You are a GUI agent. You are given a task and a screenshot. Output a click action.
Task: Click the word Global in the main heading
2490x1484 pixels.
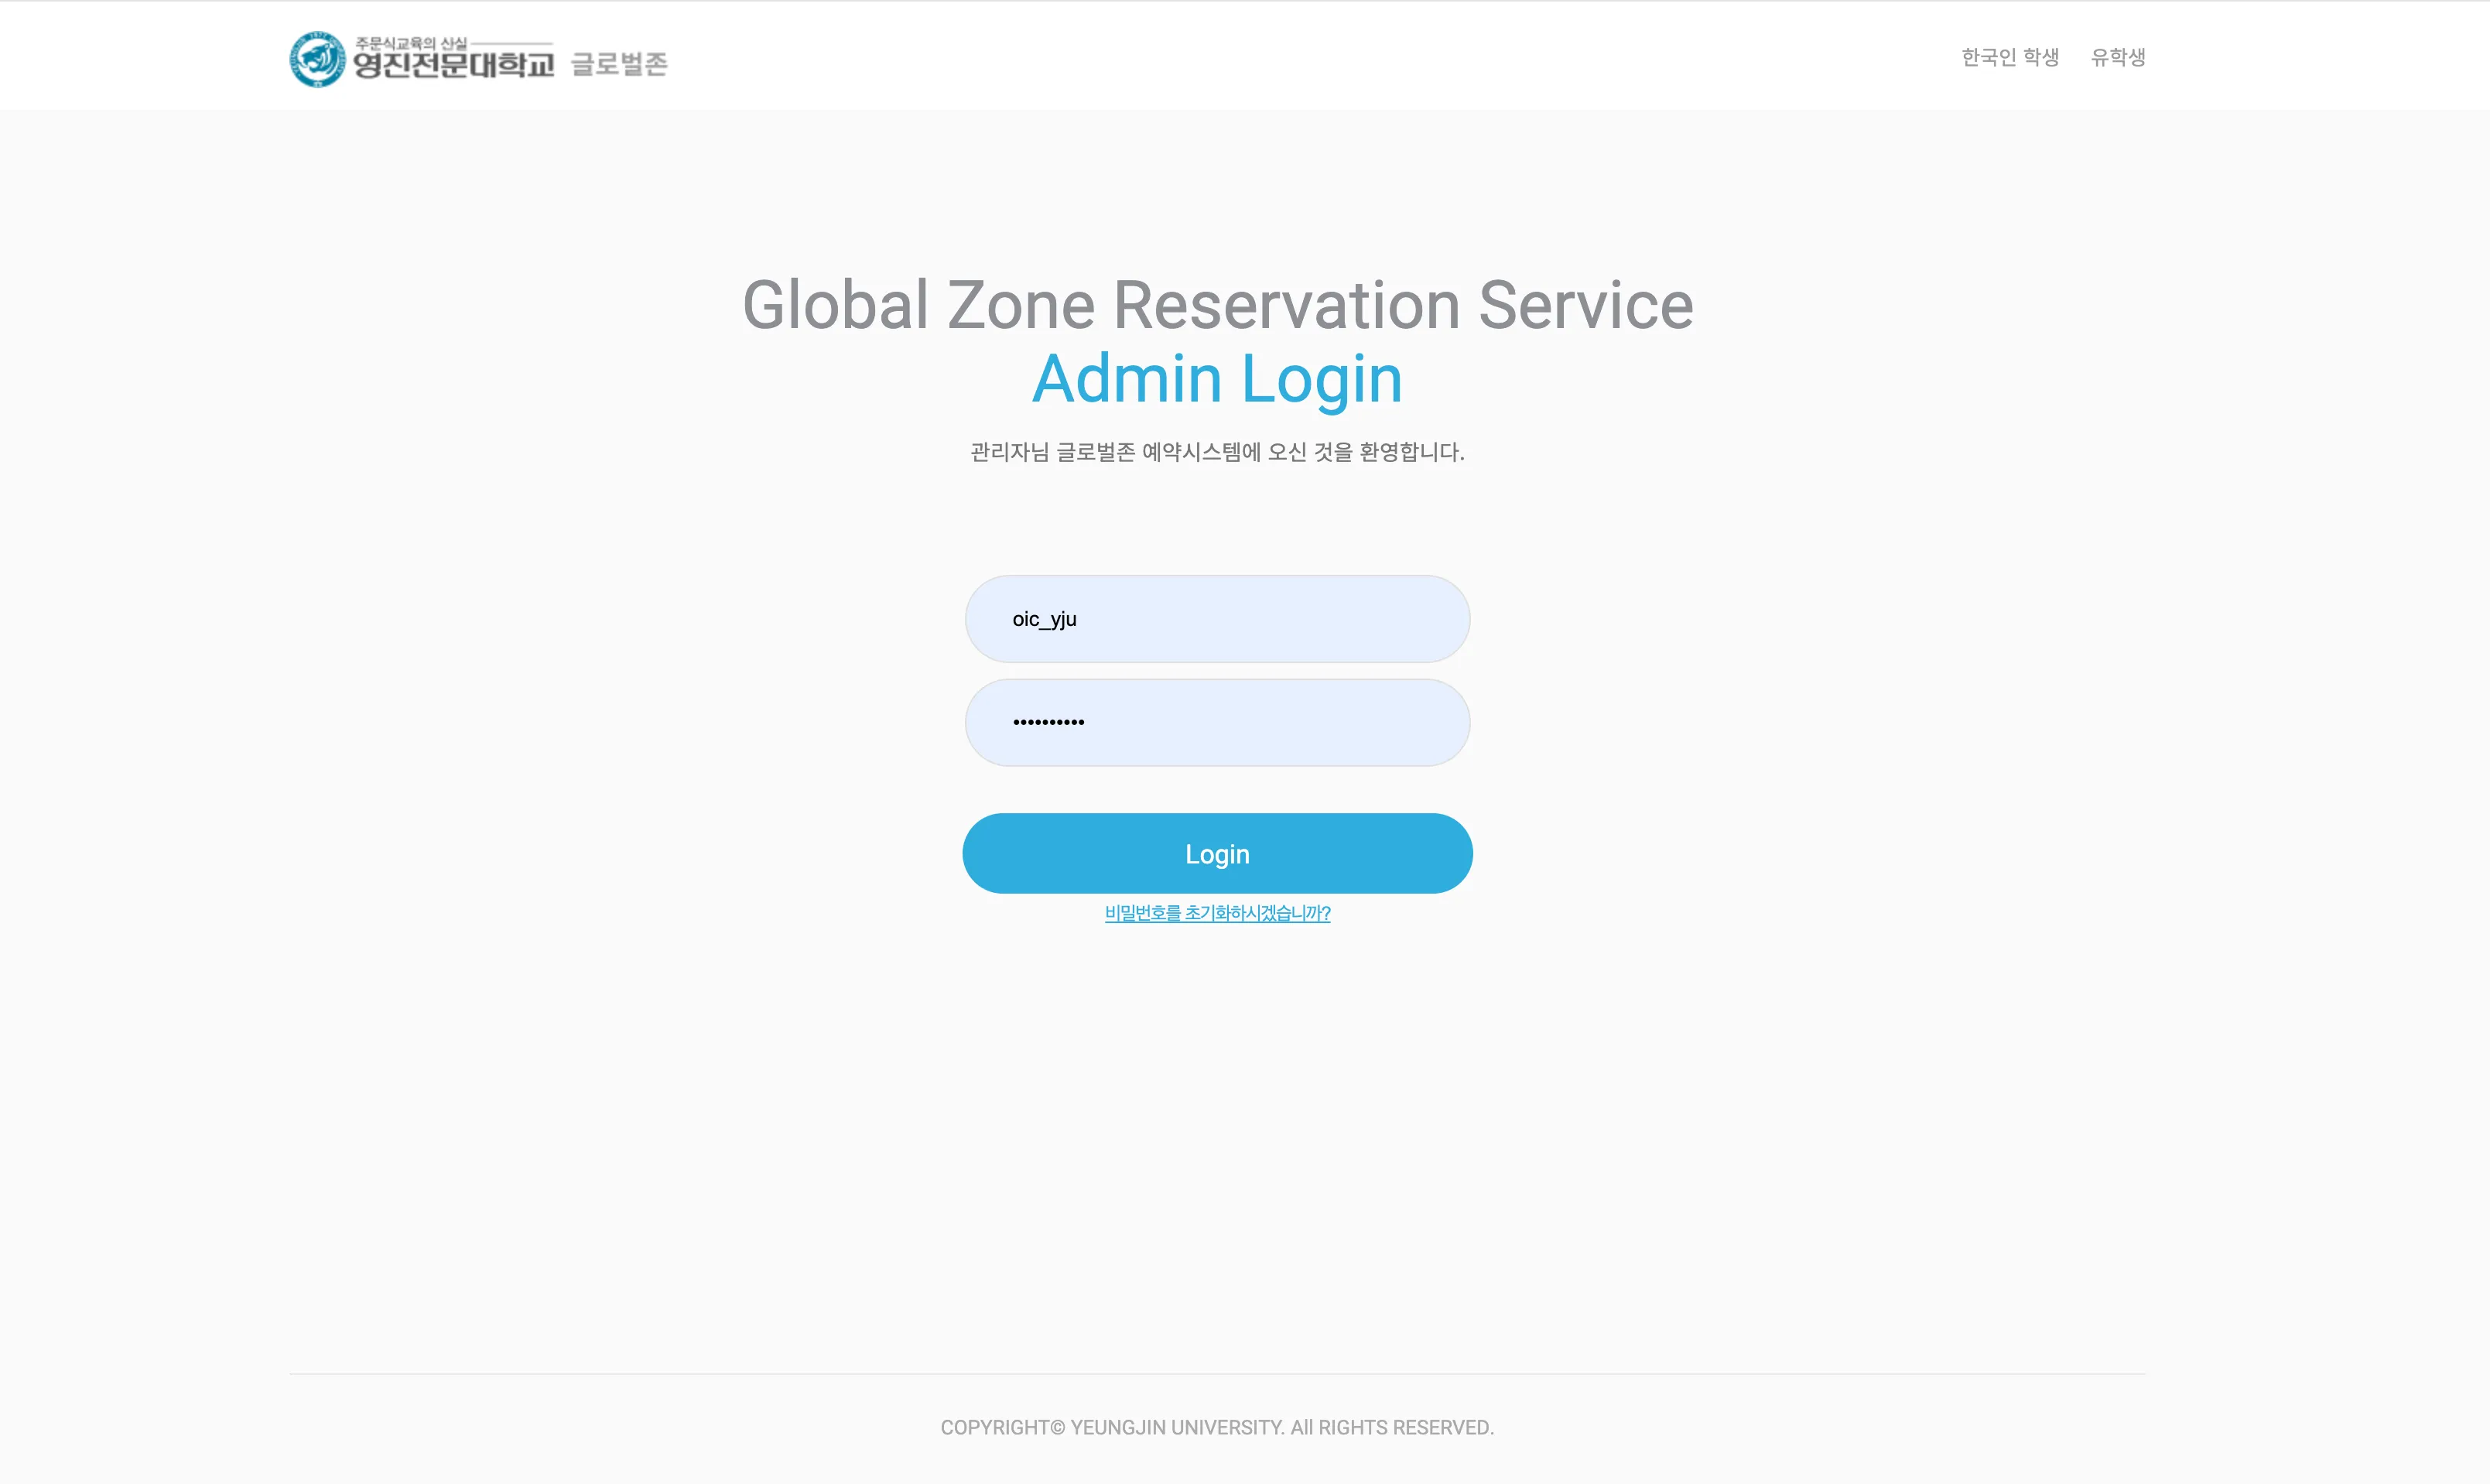(836, 305)
